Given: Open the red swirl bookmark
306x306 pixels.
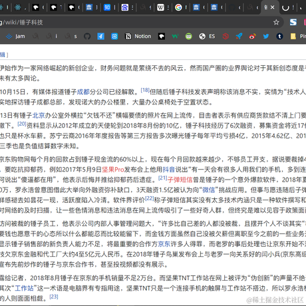Looking at the screenshot, I should (226, 36).
